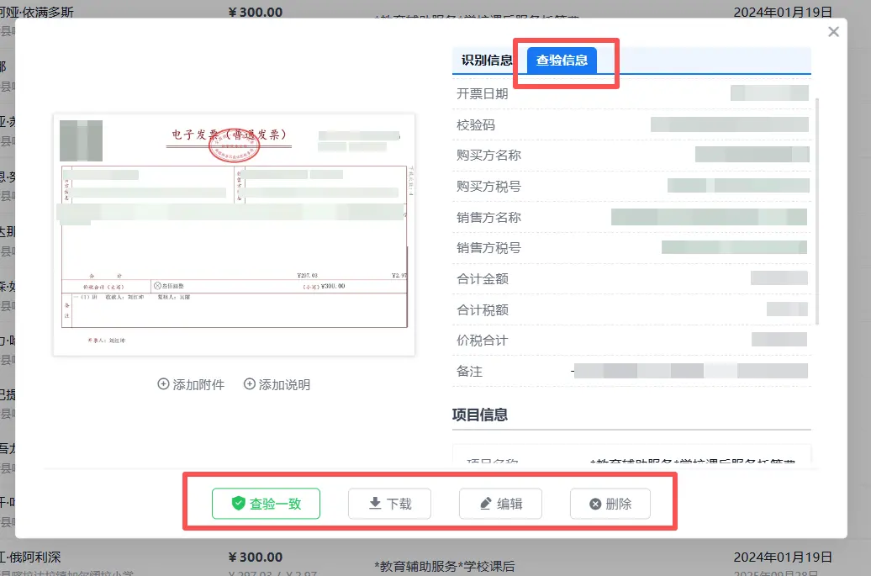Viewport: 871px width, 576px height.
Task: Click the 合计税额 row
Action: tap(631, 309)
